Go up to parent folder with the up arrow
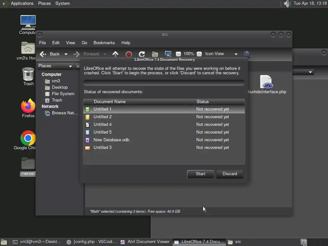This screenshot has height=246, width=328. coord(115,54)
